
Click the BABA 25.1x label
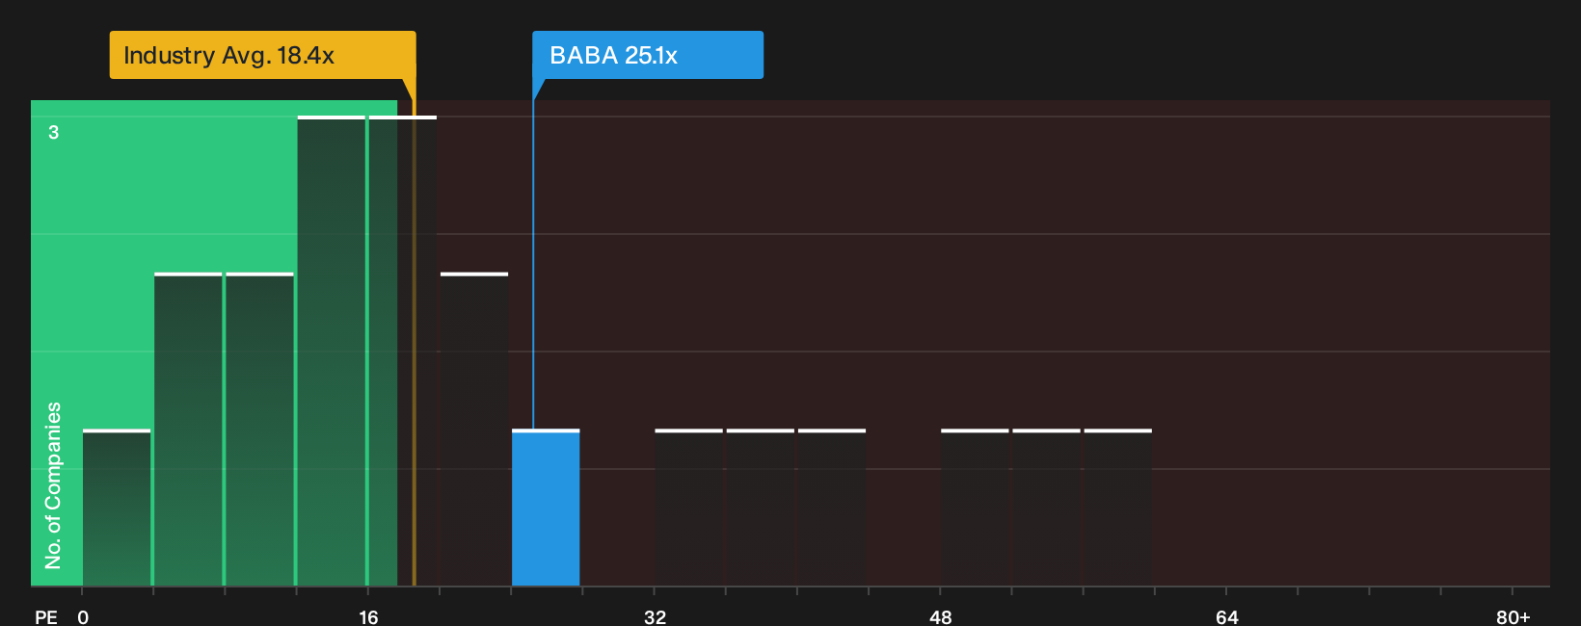click(x=648, y=55)
